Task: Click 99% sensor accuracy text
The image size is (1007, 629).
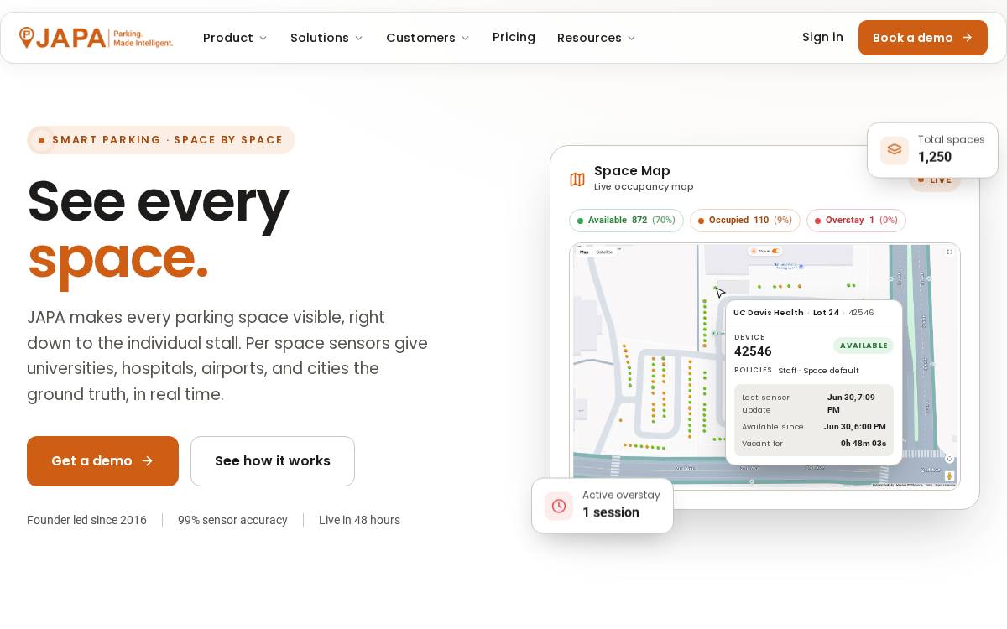Action: [x=232, y=520]
